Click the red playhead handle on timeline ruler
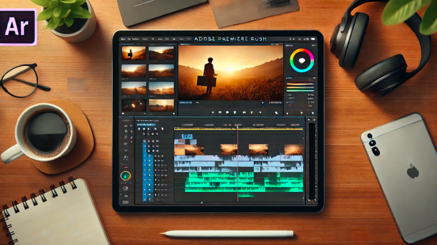This screenshot has height=245, width=437. point(238,127)
